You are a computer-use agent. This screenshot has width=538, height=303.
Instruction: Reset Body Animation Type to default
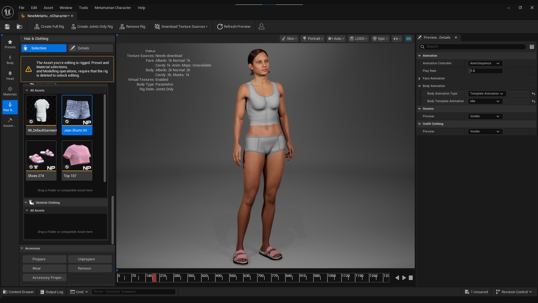(533, 93)
